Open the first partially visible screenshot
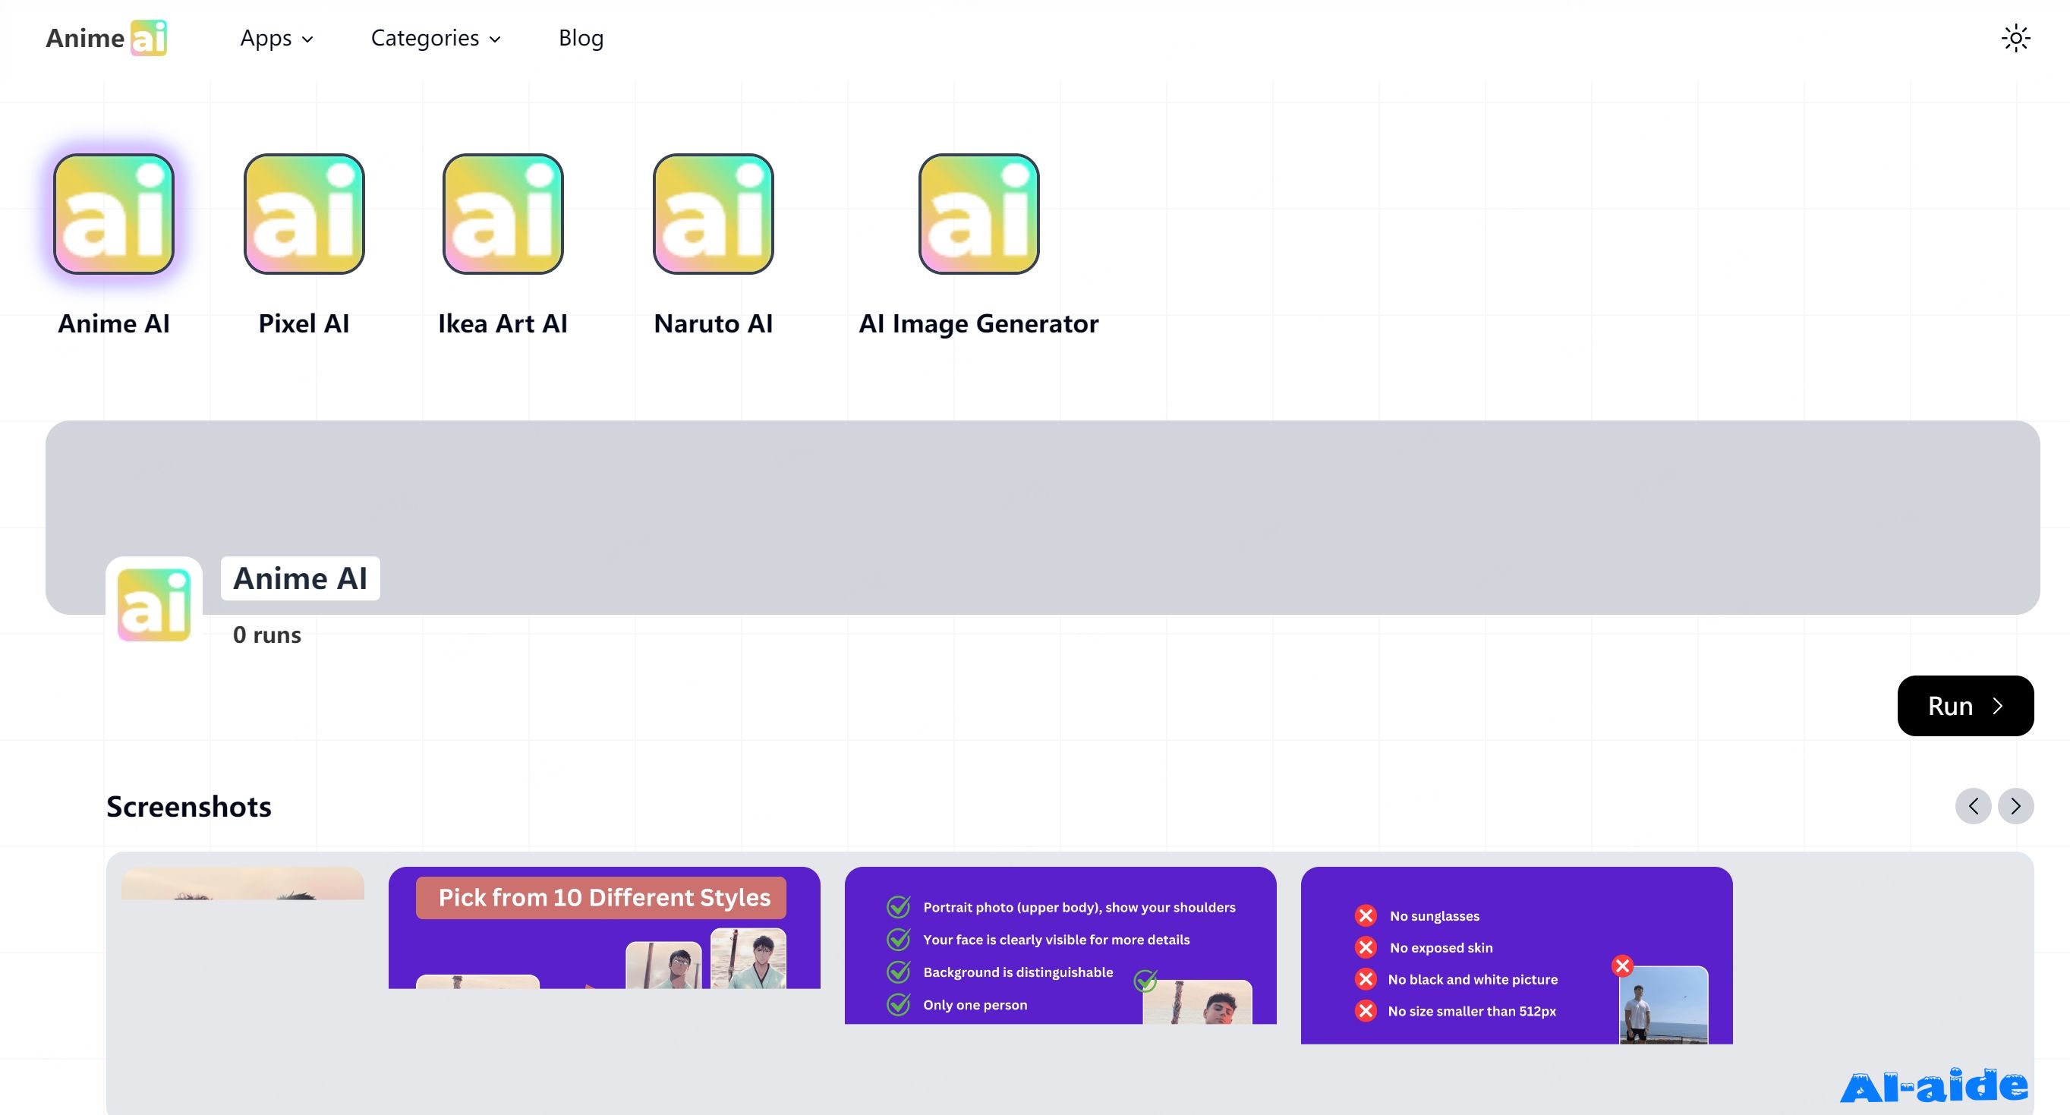2070x1115 pixels. pyautogui.click(x=243, y=883)
